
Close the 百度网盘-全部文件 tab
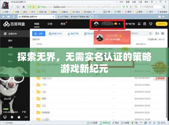click(x=53, y=17)
